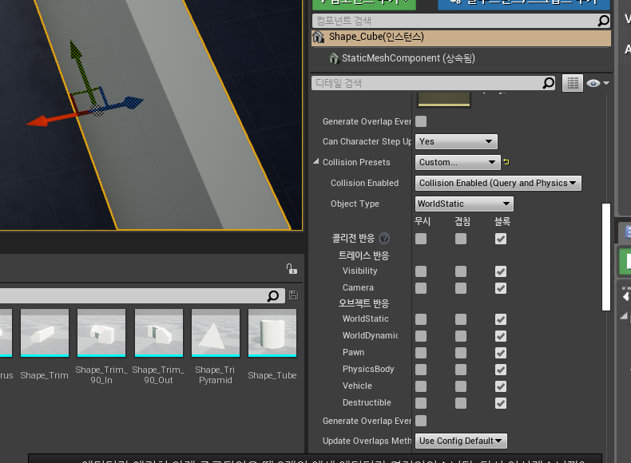Click the collision response help question icon
This screenshot has height=463, width=631.
click(x=384, y=239)
